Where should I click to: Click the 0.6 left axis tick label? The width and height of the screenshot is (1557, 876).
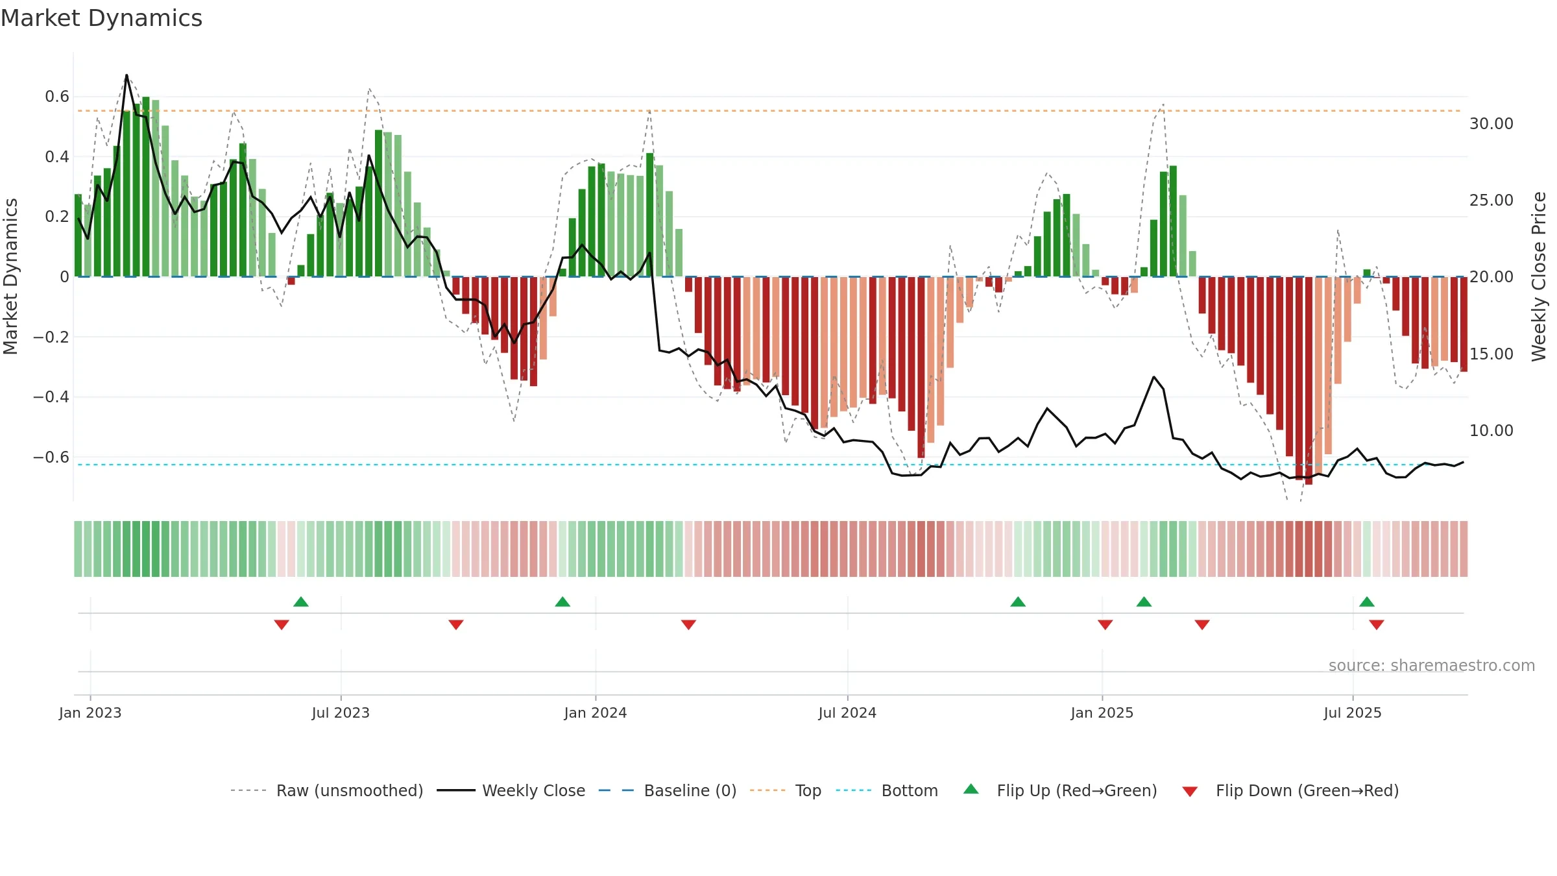point(57,97)
